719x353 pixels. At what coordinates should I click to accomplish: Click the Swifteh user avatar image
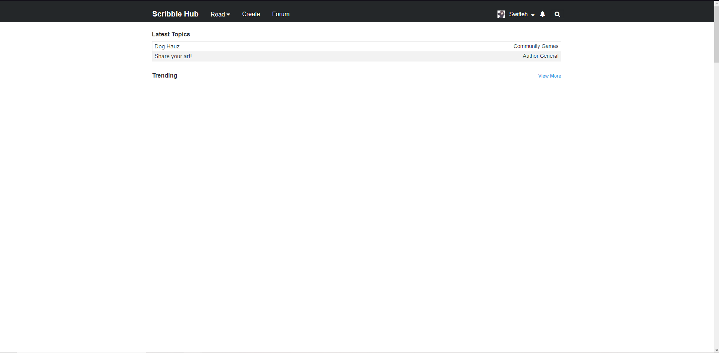tap(501, 14)
